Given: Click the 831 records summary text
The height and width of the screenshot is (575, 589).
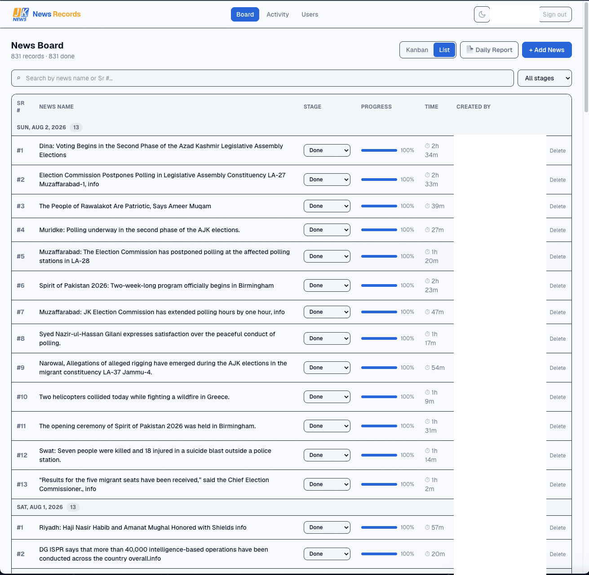Looking at the screenshot, I should click(x=43, y=57).
